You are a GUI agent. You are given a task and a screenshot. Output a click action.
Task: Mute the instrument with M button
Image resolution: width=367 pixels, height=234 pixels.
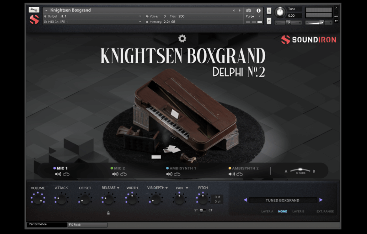coord(269,21)
